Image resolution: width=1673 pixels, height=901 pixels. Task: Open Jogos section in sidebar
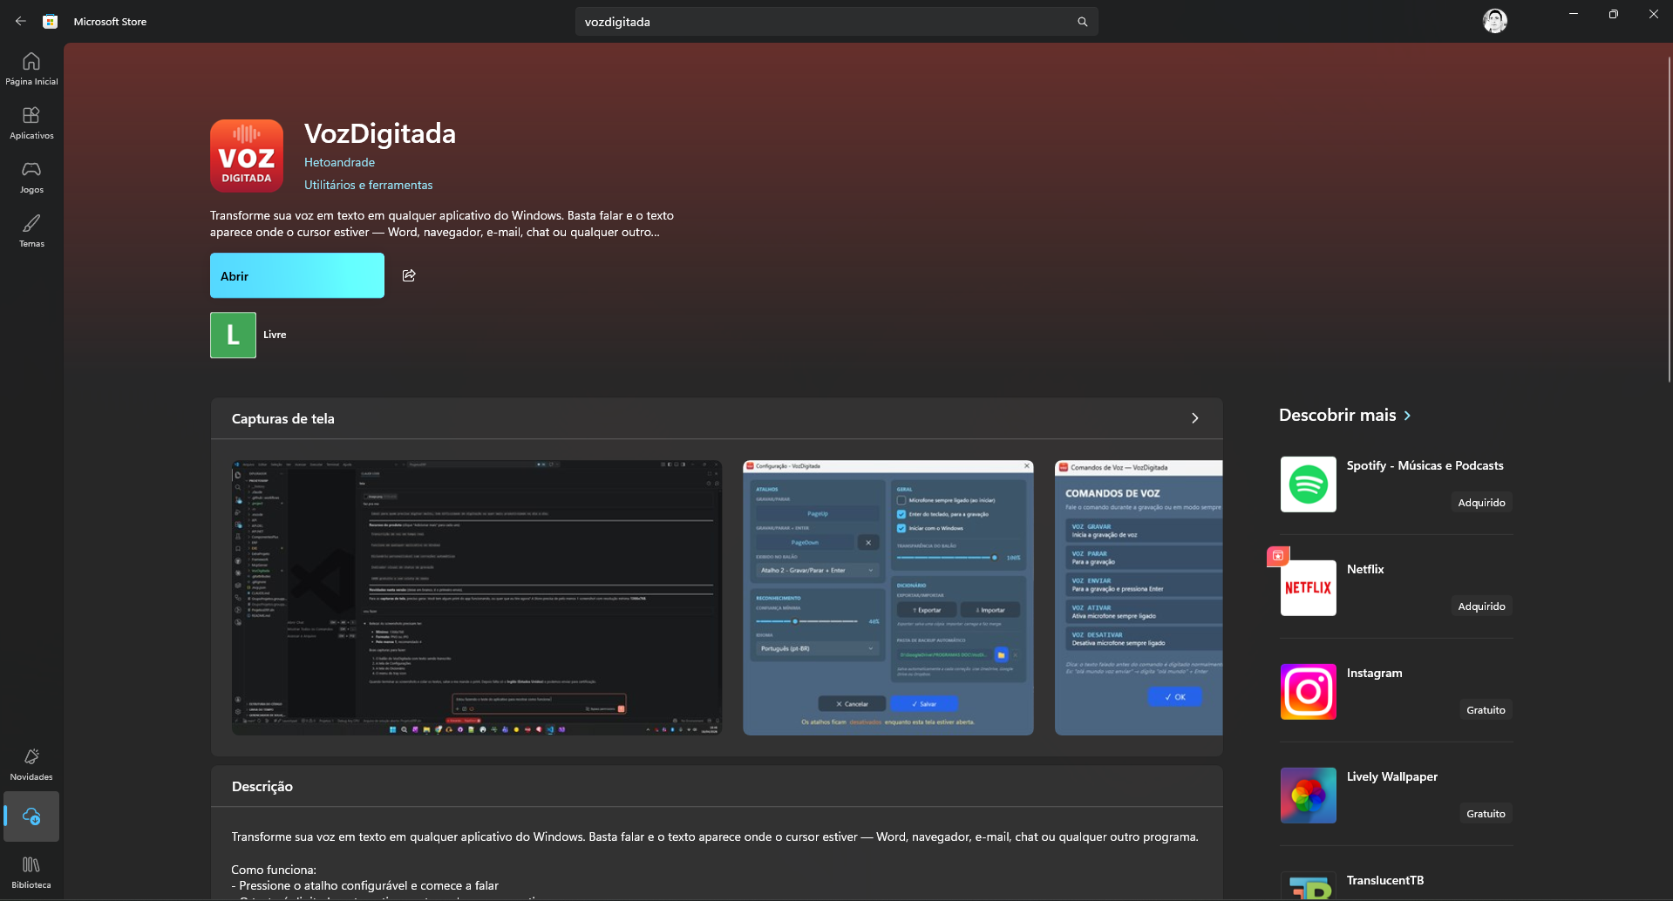pyautogui.click(x=31, y=177)
